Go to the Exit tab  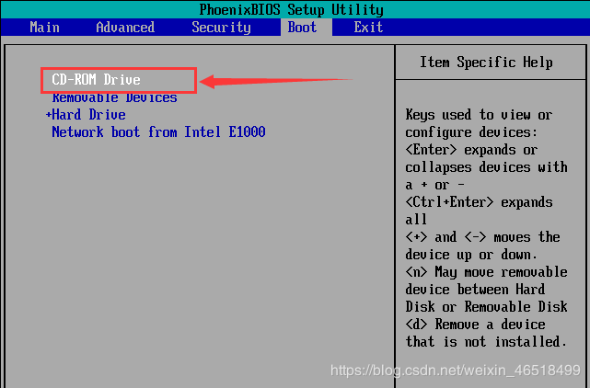pos(368,28)
